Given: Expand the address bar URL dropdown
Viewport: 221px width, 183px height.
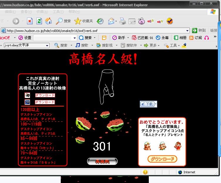Looking at the screenshot, I should pos(188,30).
